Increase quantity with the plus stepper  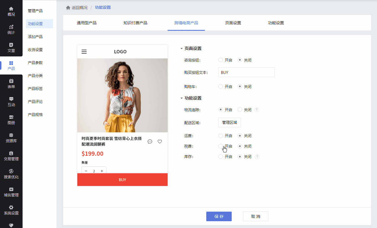click(102, 171)
